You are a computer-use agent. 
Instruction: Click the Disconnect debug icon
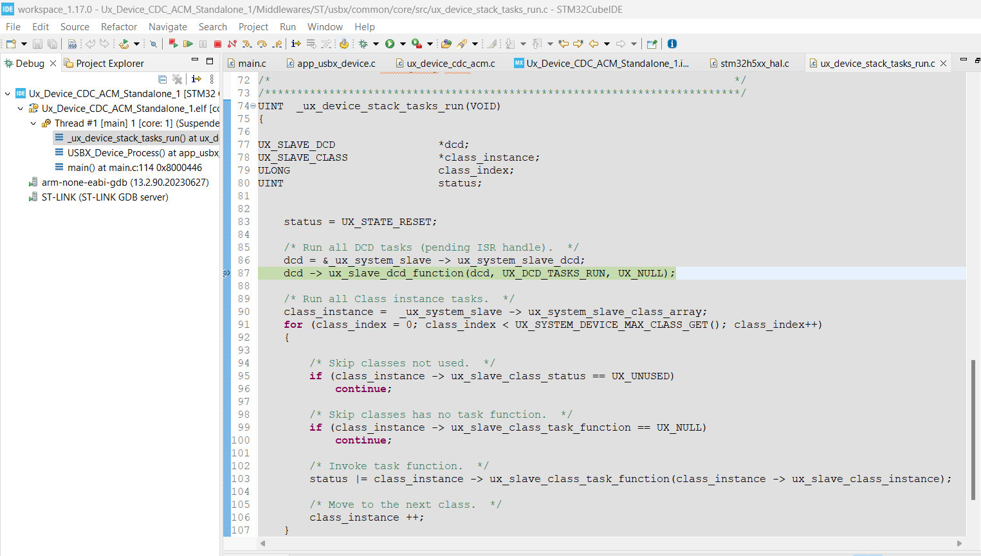pyautogui.click(x=232, y=44)
